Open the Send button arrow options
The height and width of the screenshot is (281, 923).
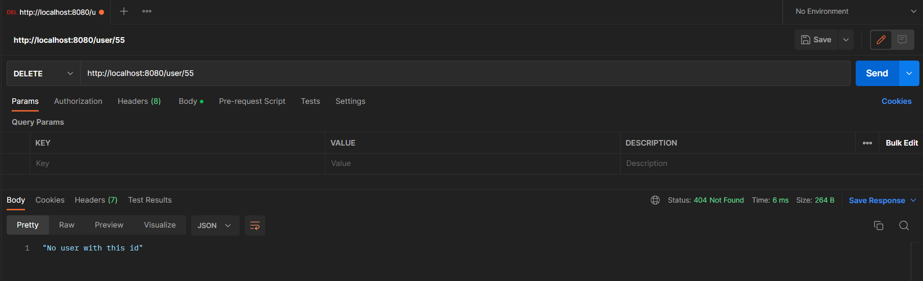click(x=909, y=73)
